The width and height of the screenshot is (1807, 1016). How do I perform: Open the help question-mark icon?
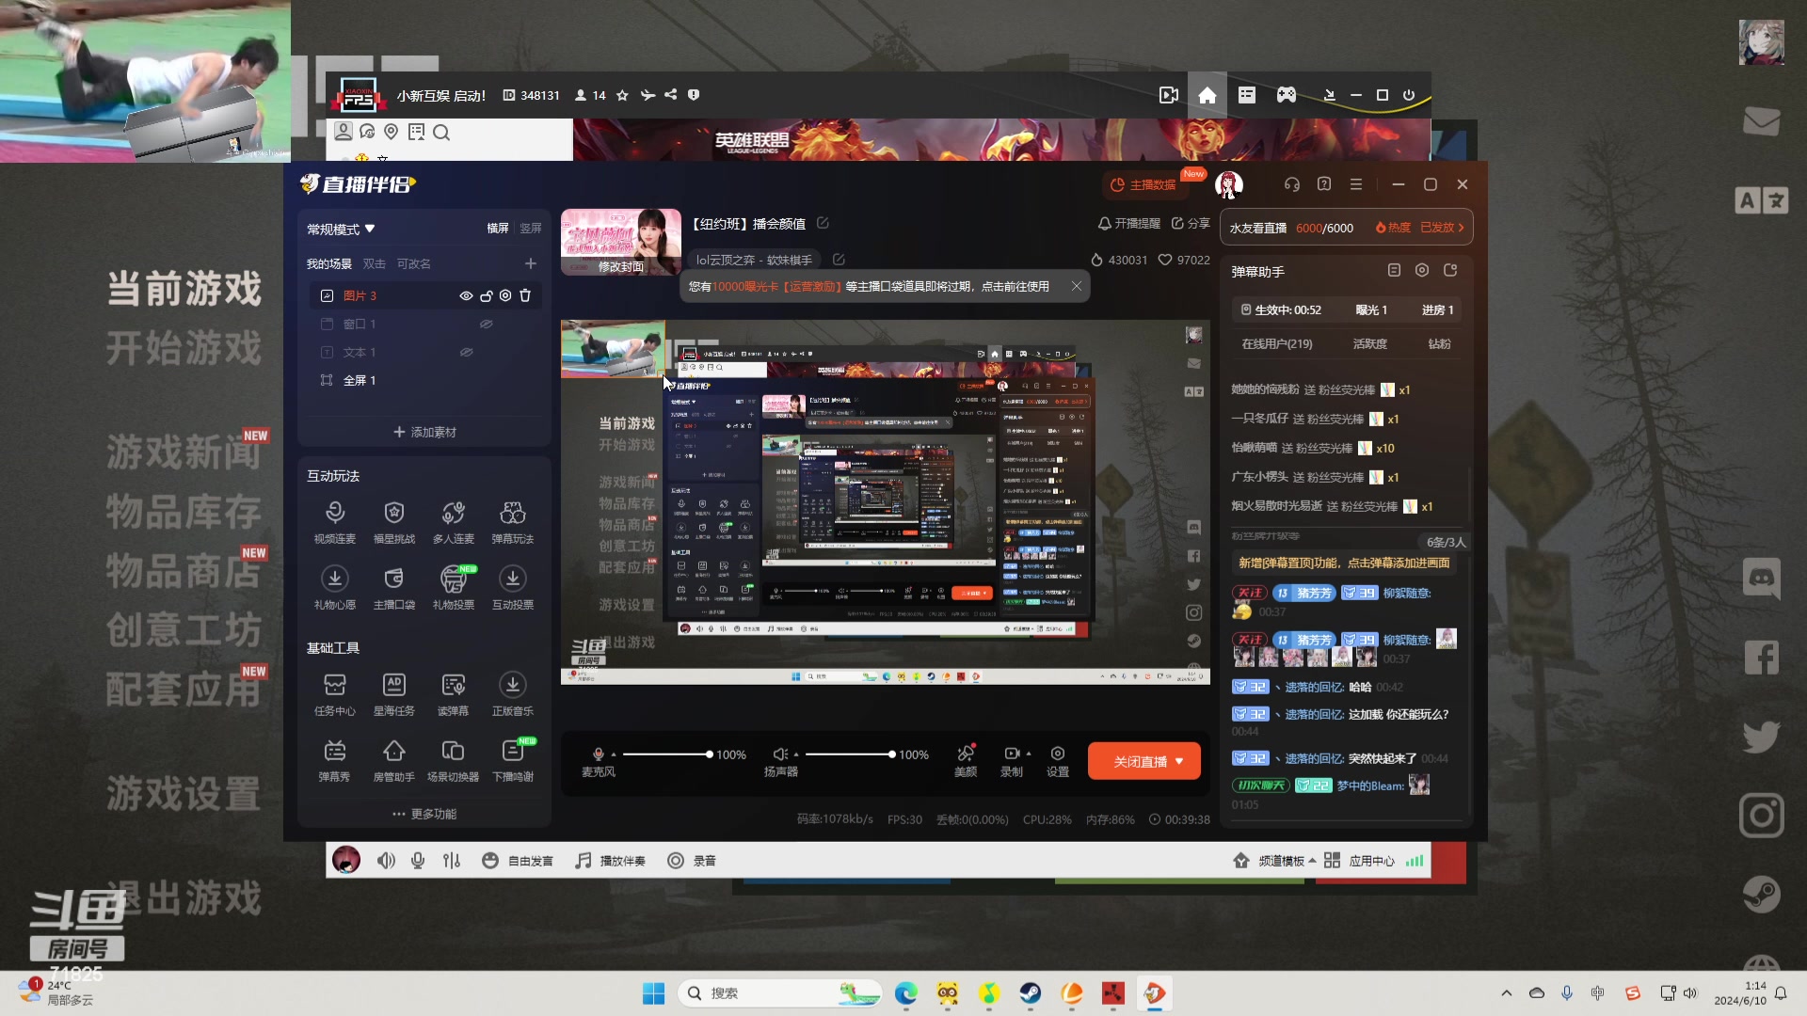(x=1324, y=184)
